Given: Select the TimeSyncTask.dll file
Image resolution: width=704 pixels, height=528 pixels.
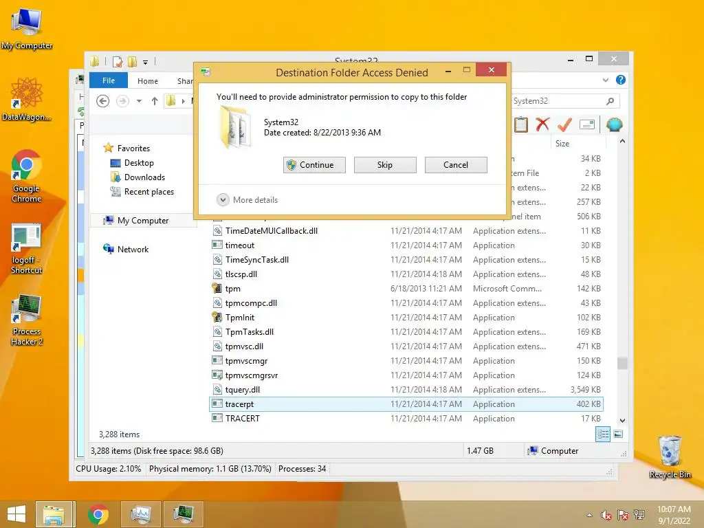Looking at the screenshot, I should tap(406, 259).
